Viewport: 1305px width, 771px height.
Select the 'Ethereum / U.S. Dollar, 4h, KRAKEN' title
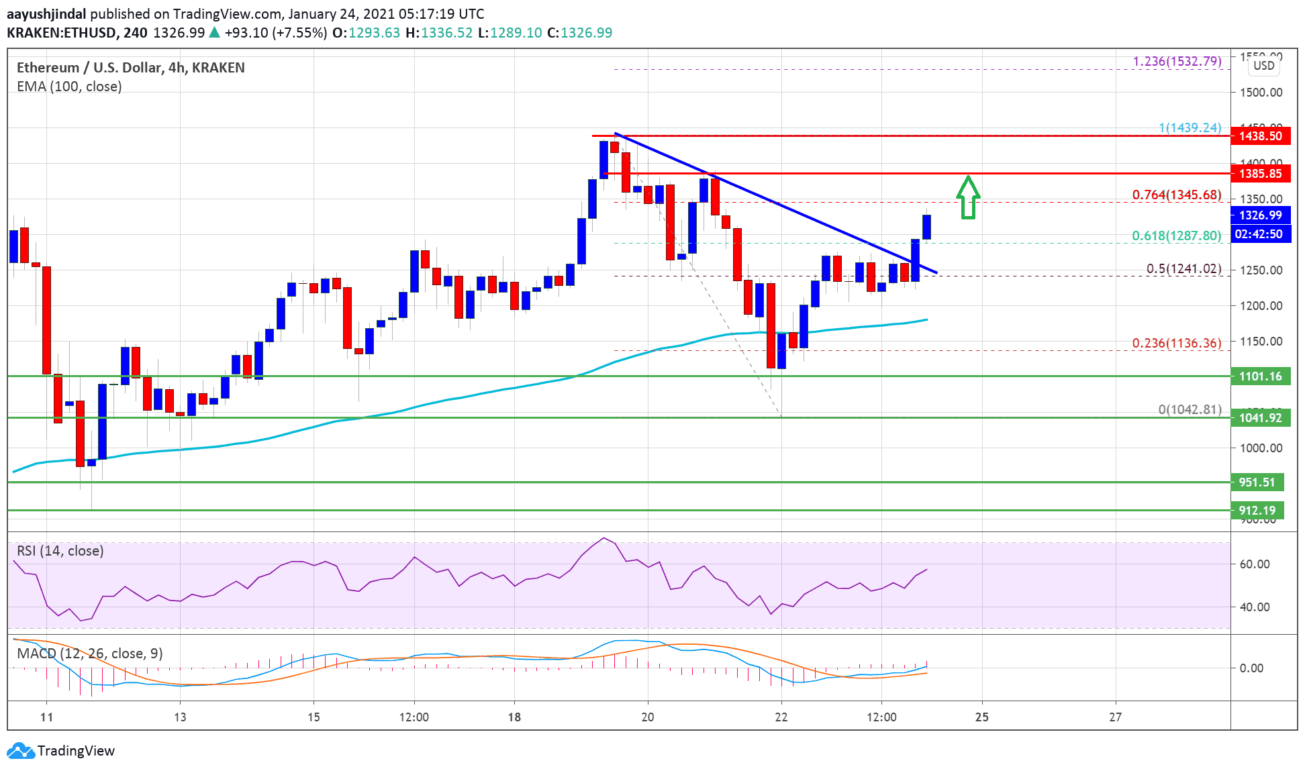(131, 68)
